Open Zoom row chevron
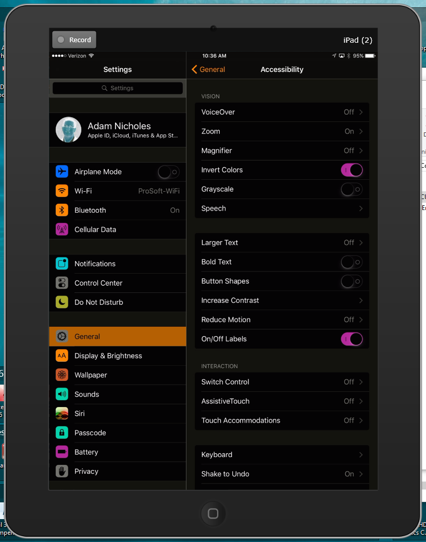The height and width of the screenshot is (542, 426). 361,131
